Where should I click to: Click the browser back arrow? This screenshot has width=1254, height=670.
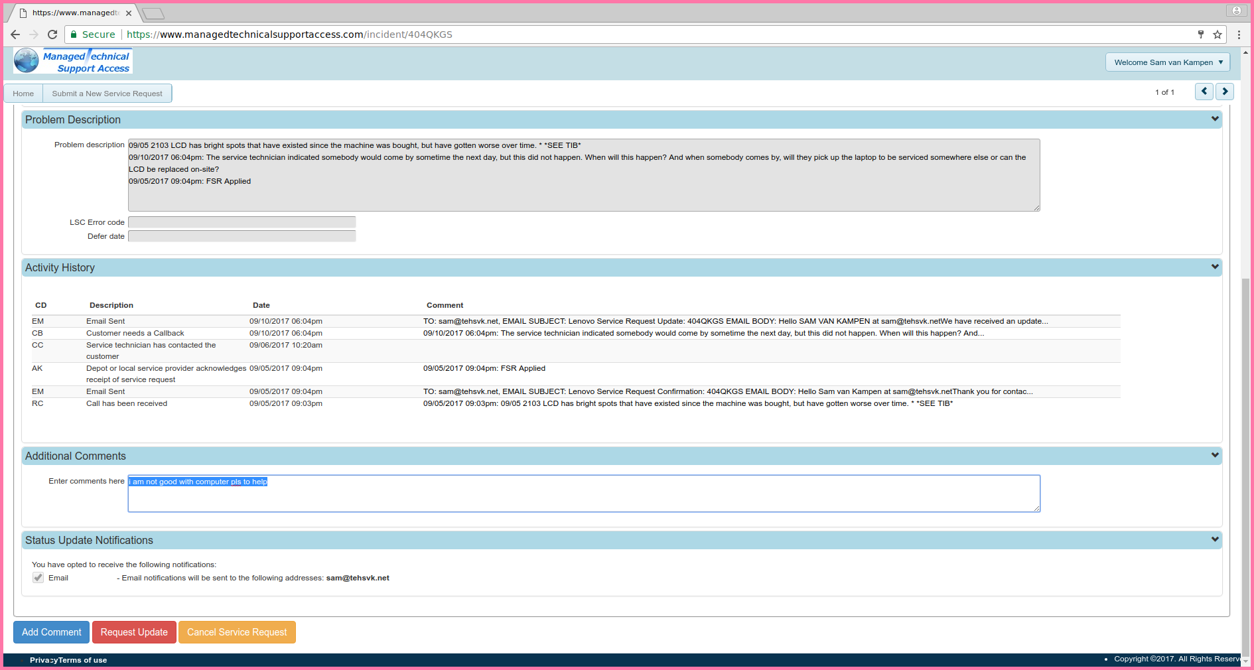tap(15, 34)
